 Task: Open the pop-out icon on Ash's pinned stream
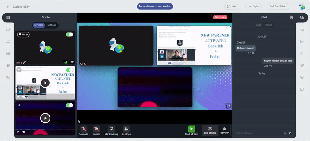point(72,62)
